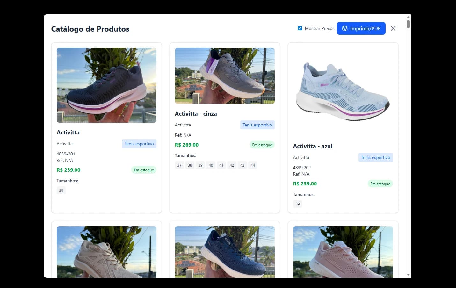Click the price on the 4839-201 card

coord(69,170)
